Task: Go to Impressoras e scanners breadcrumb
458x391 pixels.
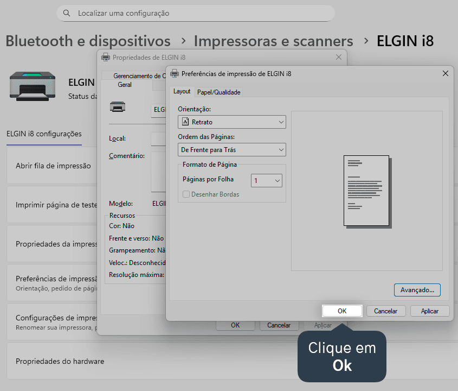Action: pyautogui.click(x=273, y=41)
